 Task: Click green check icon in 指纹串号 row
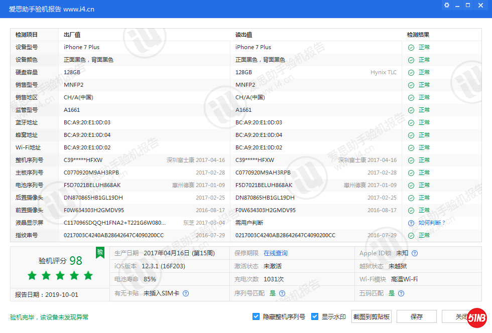click(x=411, y=236)
